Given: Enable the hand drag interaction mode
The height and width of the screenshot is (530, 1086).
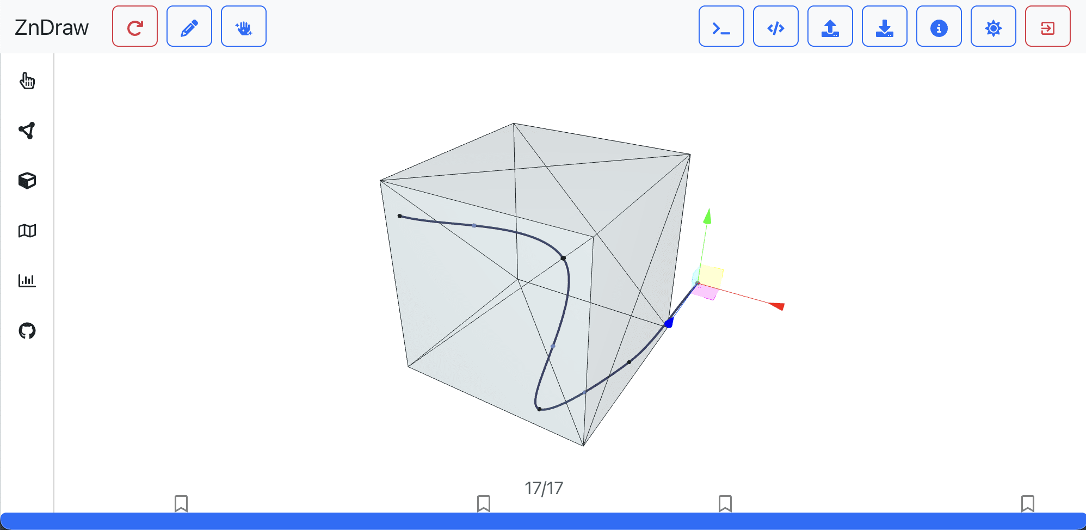Looking at the screenshot, I should (243, 26).
